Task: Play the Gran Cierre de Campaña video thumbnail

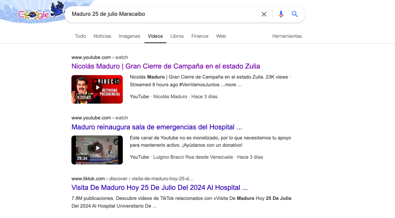Action: click(97, 89)
